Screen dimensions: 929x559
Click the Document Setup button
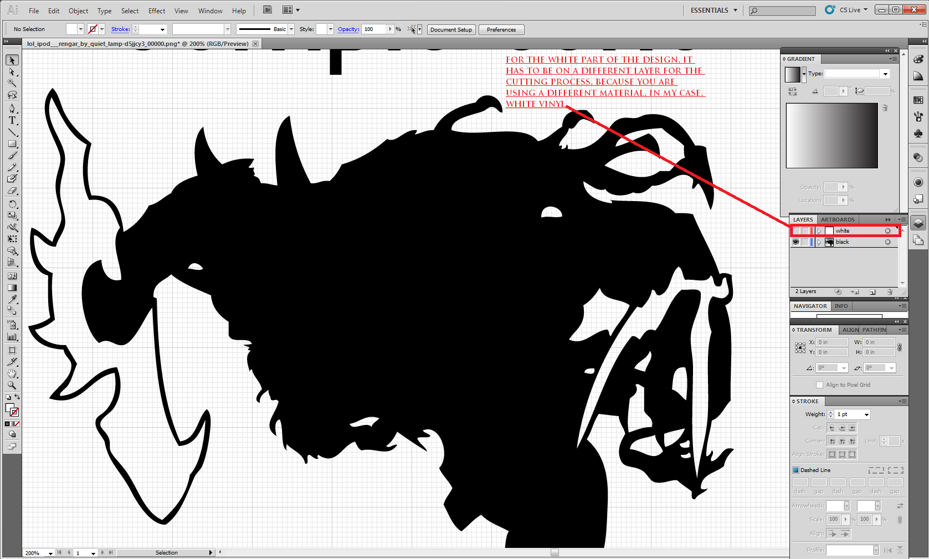451,29
